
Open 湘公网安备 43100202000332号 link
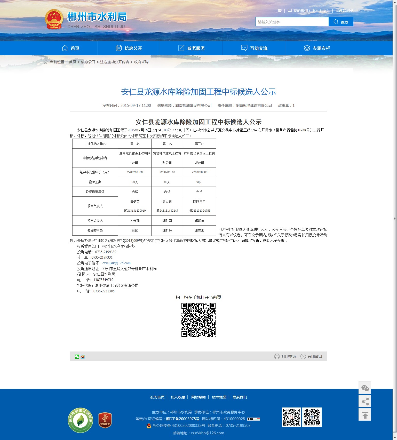(179, 426)
